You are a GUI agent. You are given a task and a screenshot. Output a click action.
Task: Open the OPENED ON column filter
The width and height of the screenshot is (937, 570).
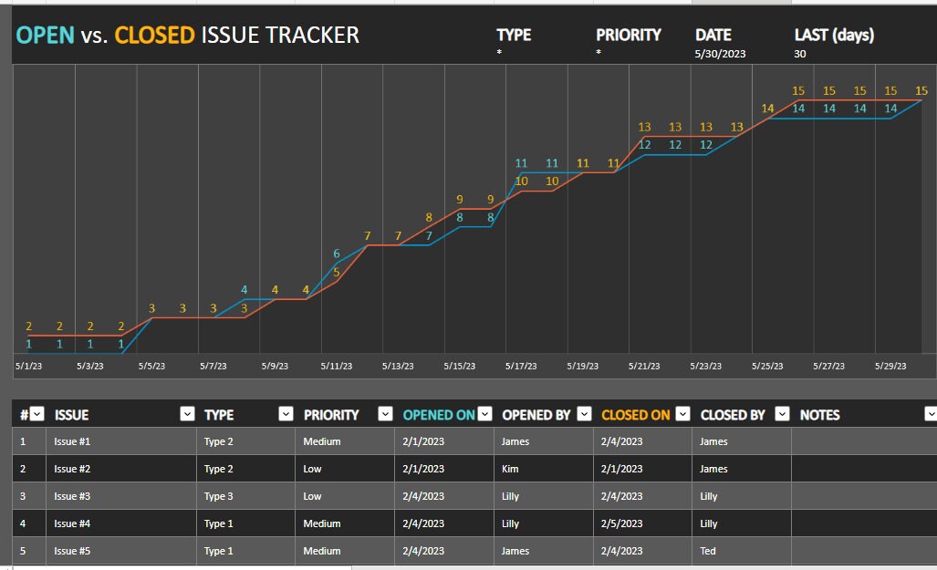click(x=484, y=414)
